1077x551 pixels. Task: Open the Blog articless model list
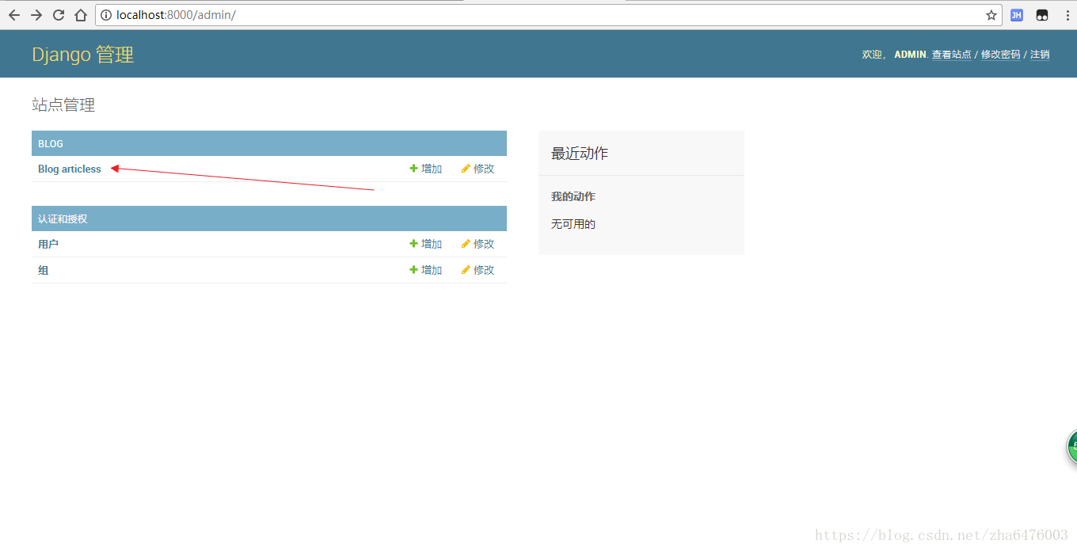pyautogui.click(x=70, y=169)
